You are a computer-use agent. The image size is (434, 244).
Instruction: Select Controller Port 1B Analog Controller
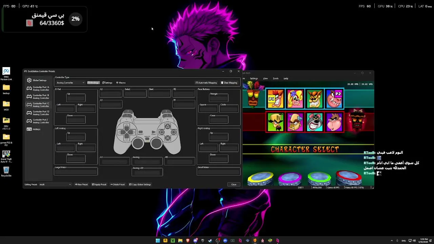(38, 97)
